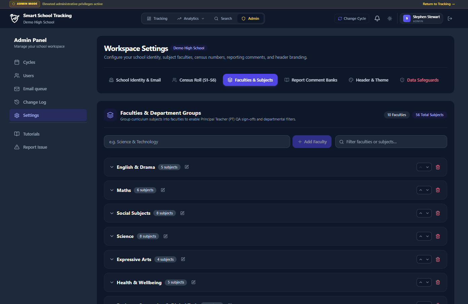The height and width of the screenshot is (304, 468).
Task: Toggle the light/dark theme sun icon
Action: [390, 18]
